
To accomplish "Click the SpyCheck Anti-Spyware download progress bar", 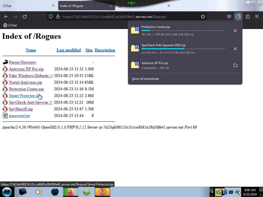I will point(183,49).
